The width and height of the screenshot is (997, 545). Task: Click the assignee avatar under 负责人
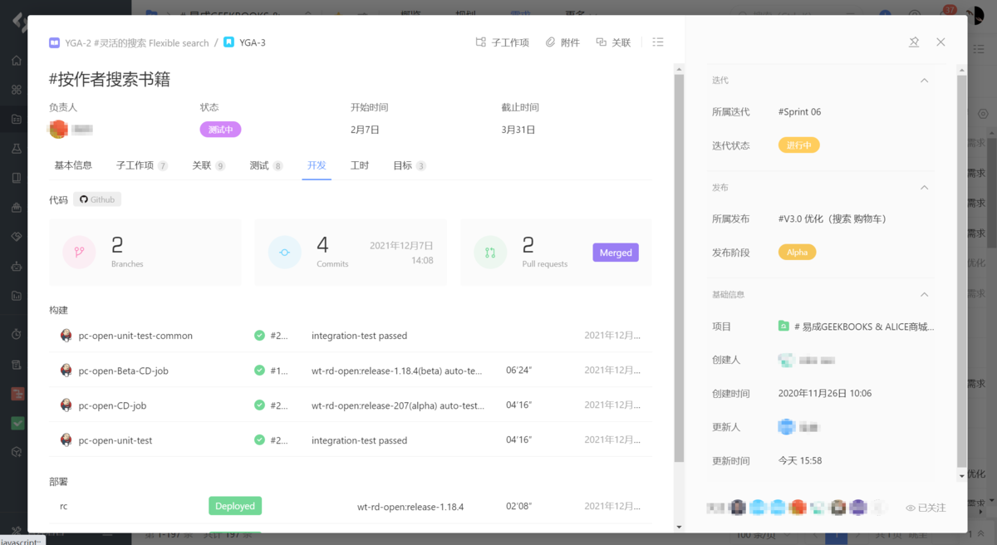pos(58,129)
